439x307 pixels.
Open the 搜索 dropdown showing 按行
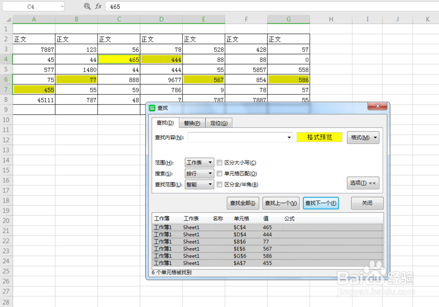199,173
